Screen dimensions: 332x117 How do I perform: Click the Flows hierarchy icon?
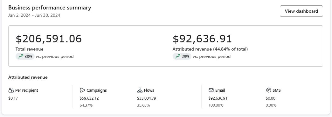click(140, 90)
